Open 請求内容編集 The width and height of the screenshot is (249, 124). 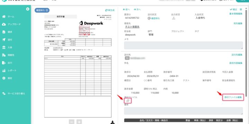pyautogui.click(x=236, y=63)
